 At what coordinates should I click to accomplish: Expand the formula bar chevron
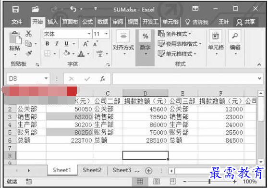click(260, 78)
